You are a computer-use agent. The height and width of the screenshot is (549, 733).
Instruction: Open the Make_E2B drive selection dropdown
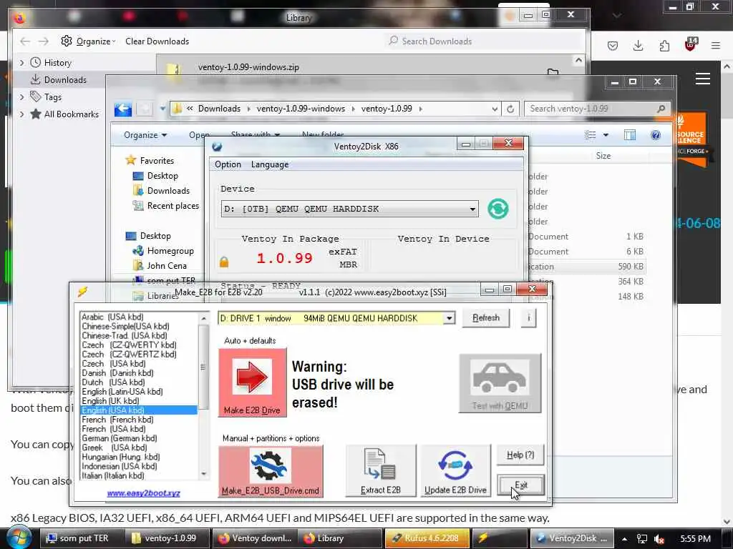point(450,318)
